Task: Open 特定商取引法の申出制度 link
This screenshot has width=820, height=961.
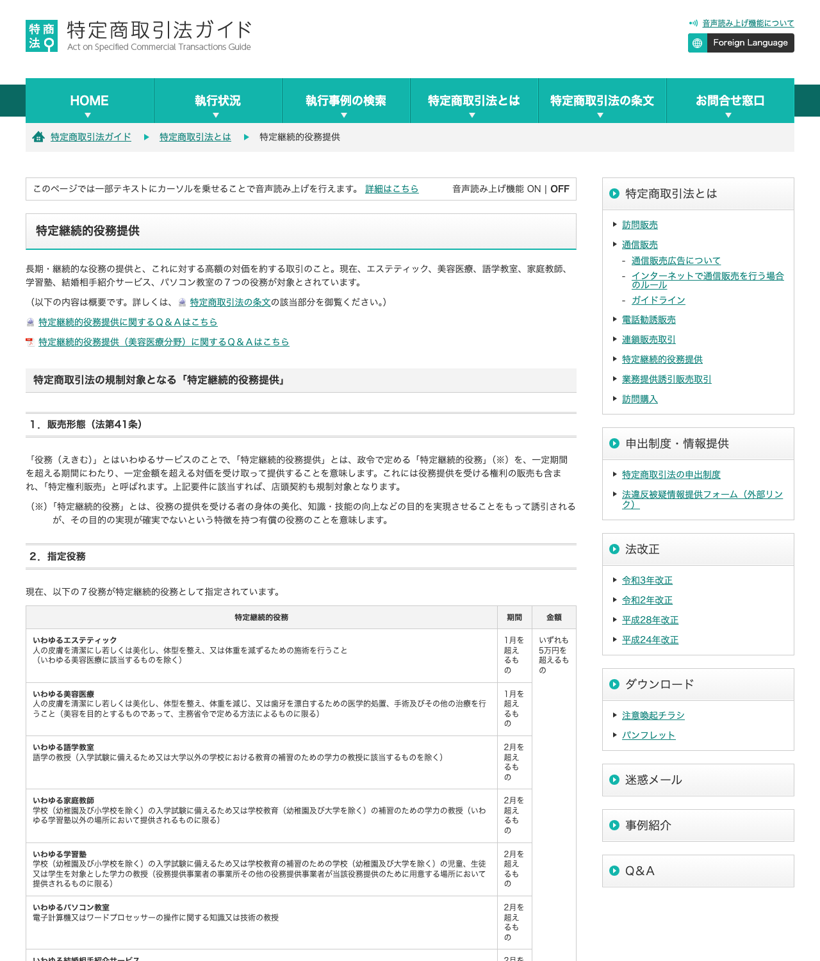Action: (671, 475)
